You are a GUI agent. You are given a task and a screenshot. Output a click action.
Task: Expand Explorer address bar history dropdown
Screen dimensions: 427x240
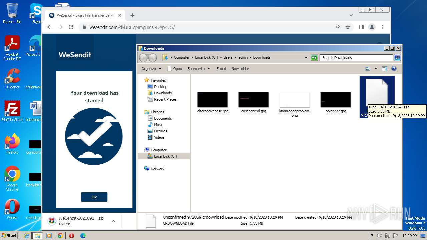click(x=306, y=57)
